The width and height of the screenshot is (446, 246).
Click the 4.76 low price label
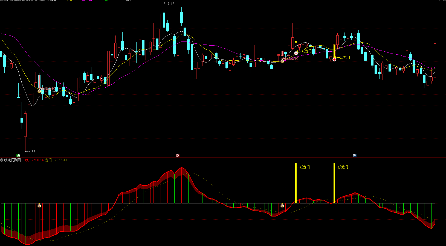click(x=32, y=152)
